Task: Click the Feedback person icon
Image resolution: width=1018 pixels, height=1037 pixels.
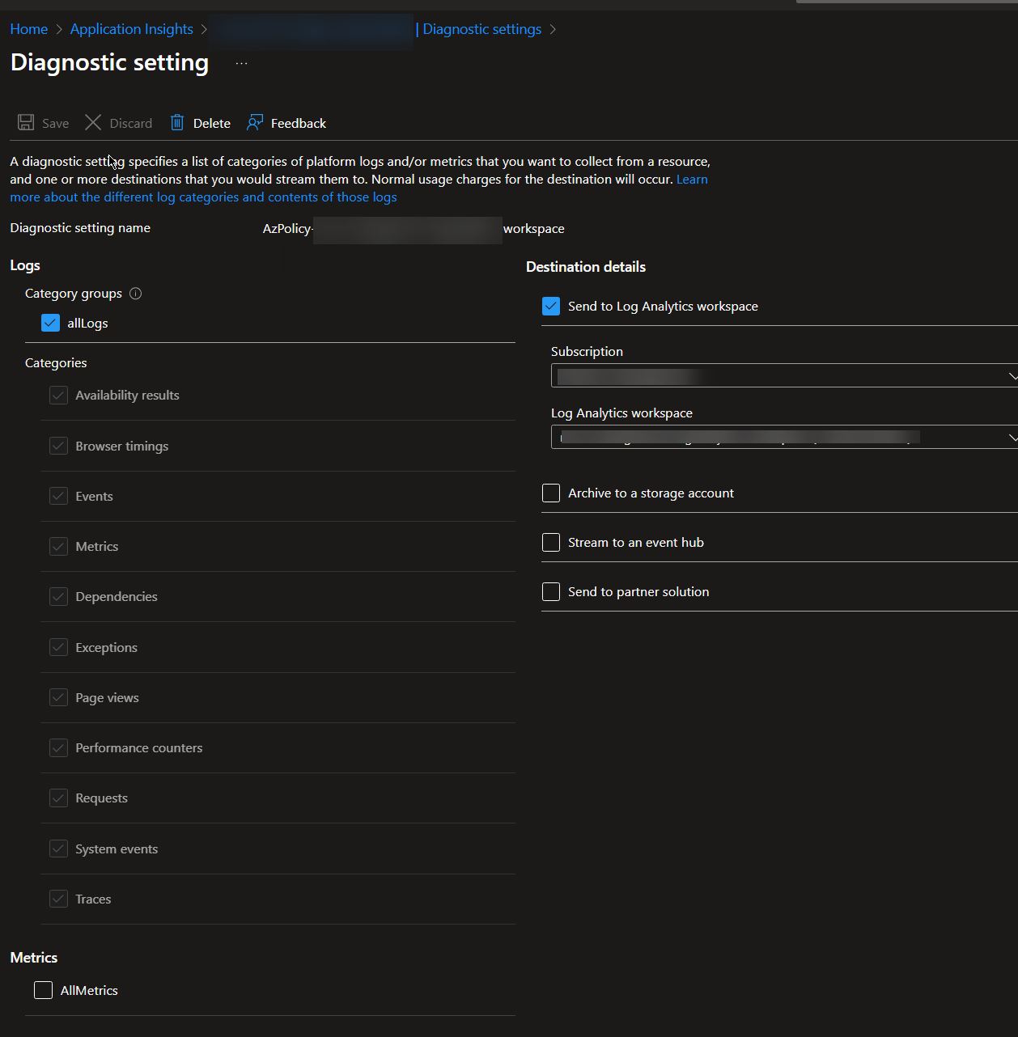Action: (x=255, y=123)
